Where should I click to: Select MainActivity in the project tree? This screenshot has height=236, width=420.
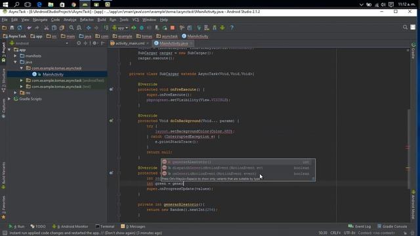click(x=52, y=74)
